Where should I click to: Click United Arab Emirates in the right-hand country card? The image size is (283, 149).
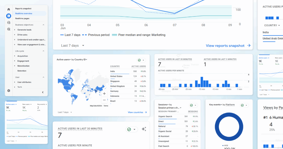pos(273,38)
